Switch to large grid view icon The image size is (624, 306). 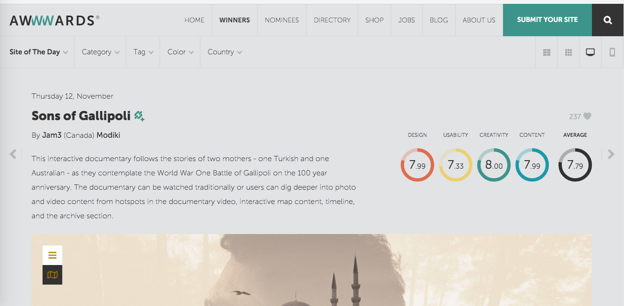547,52
